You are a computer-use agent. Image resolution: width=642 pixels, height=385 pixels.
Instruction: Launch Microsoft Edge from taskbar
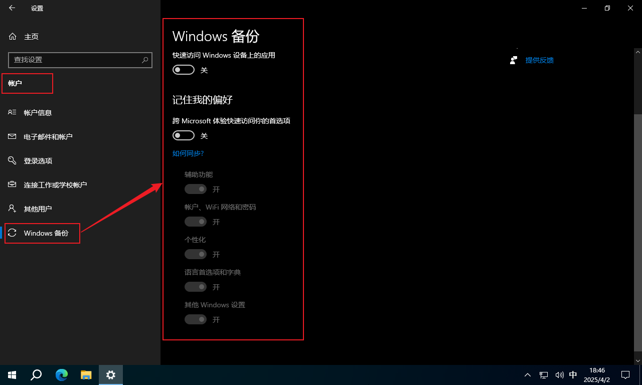[x=62, y=375]
